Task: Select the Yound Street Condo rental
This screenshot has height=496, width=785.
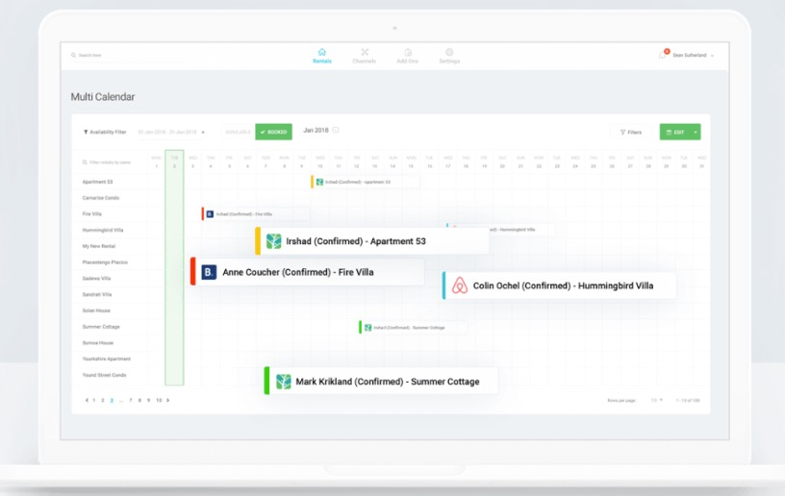Action: click(104, 375)
